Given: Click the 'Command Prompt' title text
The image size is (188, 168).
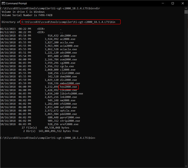Looking at the screenshot, I should [x=17, y=3].
